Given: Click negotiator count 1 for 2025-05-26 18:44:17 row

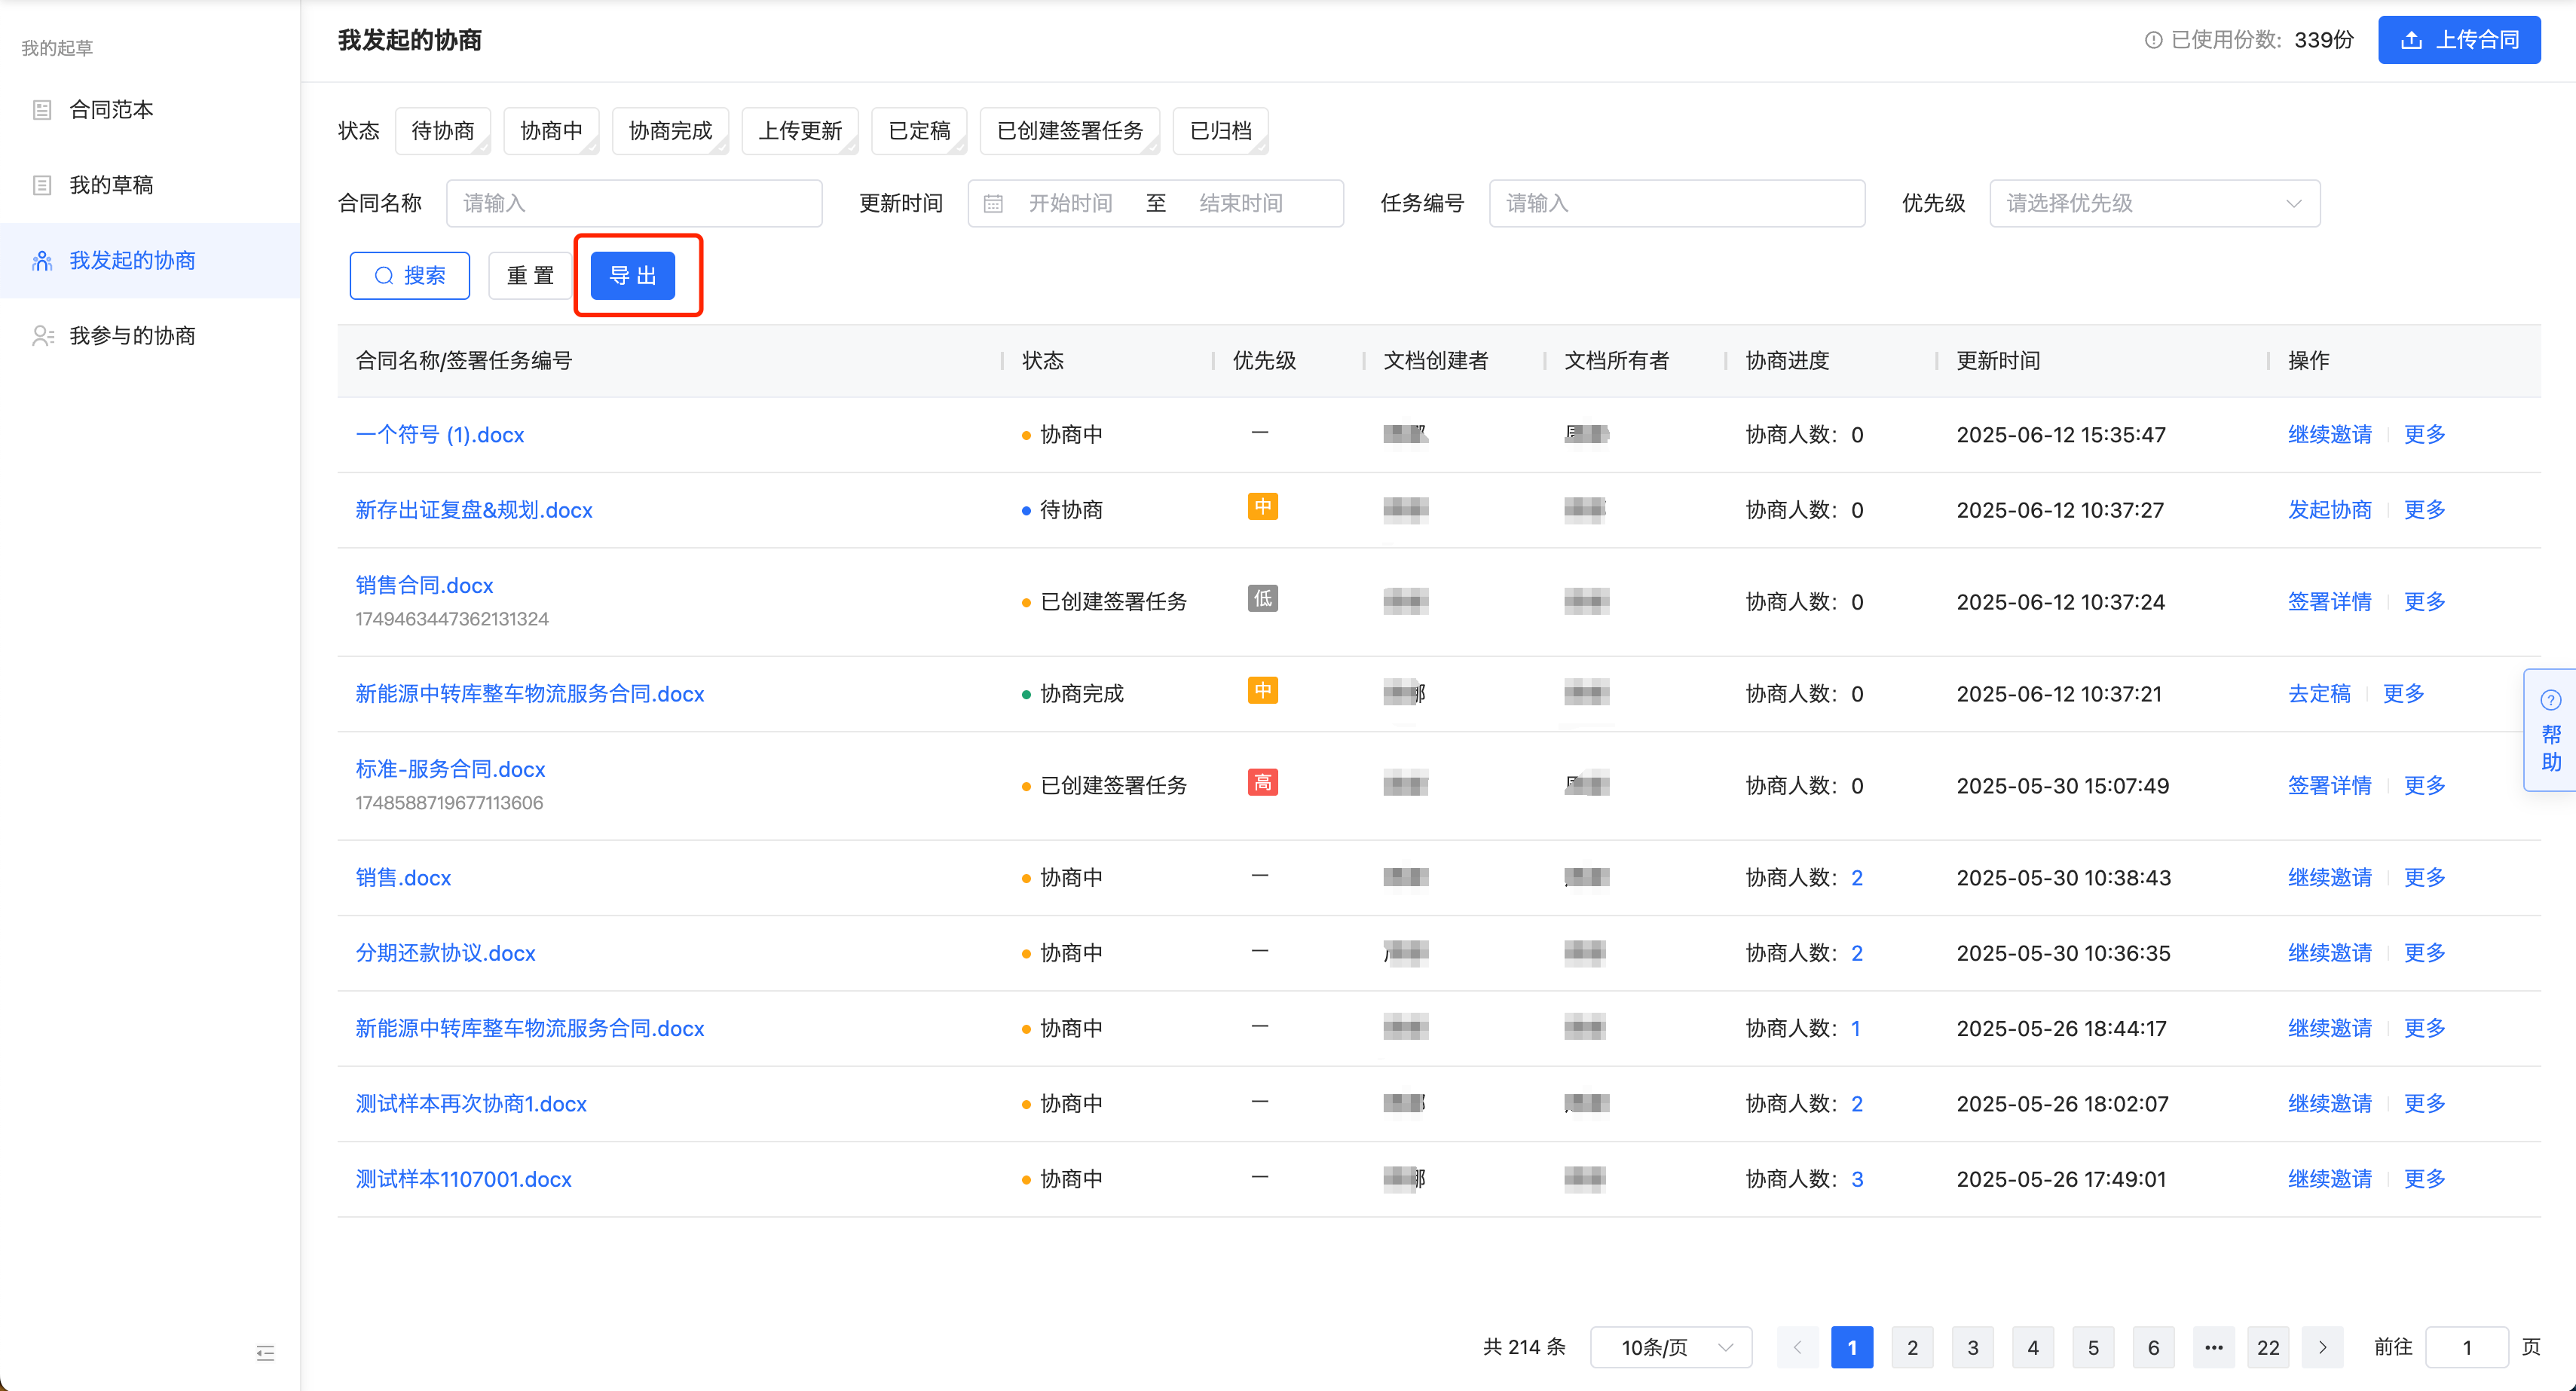Looking at the screenshot, I should click(1855, 1029).
